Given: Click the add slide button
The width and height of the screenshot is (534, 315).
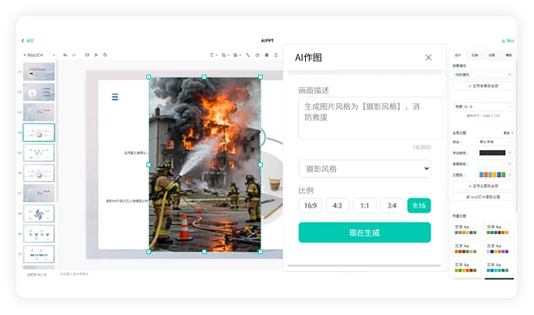Looking at the screenshot, I should 33,55.
